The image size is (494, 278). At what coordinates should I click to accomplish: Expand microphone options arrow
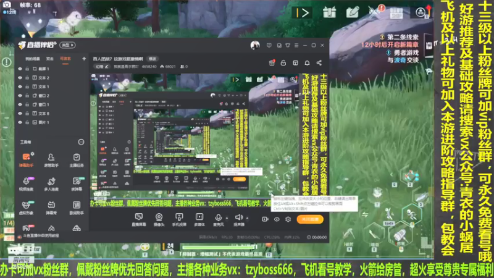tap(227, 218)
